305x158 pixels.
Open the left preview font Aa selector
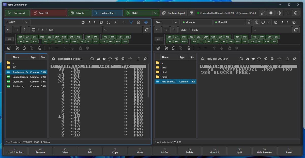pos(99,59)
